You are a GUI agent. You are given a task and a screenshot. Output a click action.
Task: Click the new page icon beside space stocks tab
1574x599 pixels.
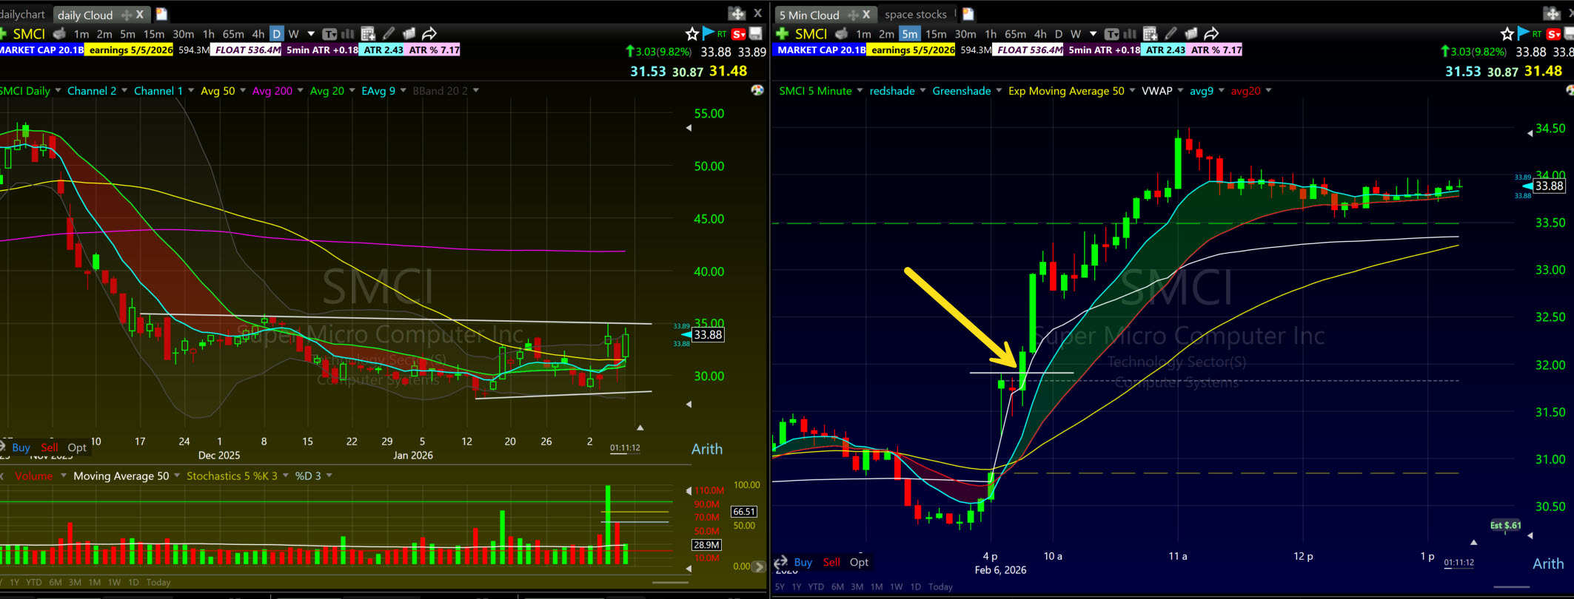coord(968,14)
